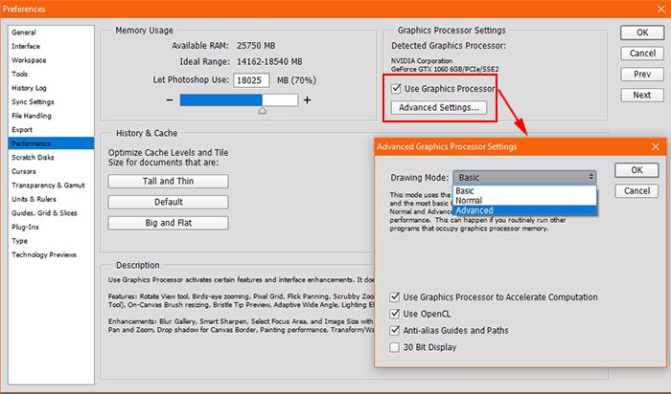
Task: Switch to the General preferences section
Action: click(x=24, y=32)
